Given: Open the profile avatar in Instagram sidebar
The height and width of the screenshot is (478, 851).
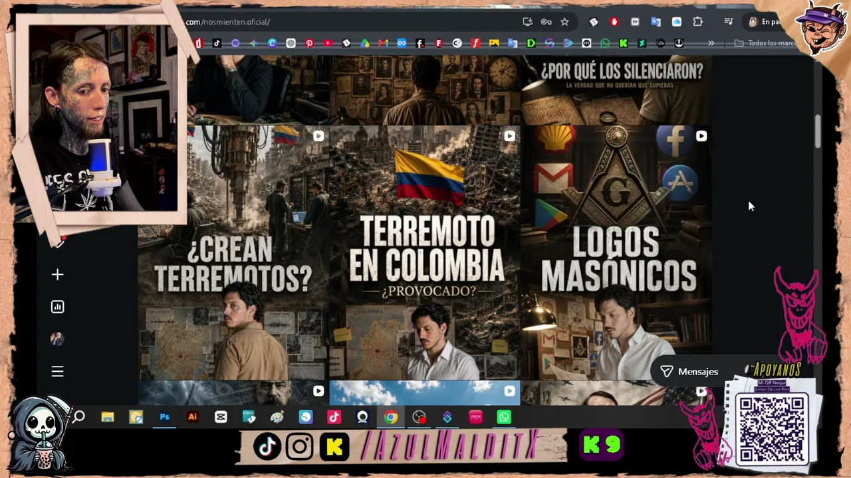Looking at the screenshot, I should (57, 339).
